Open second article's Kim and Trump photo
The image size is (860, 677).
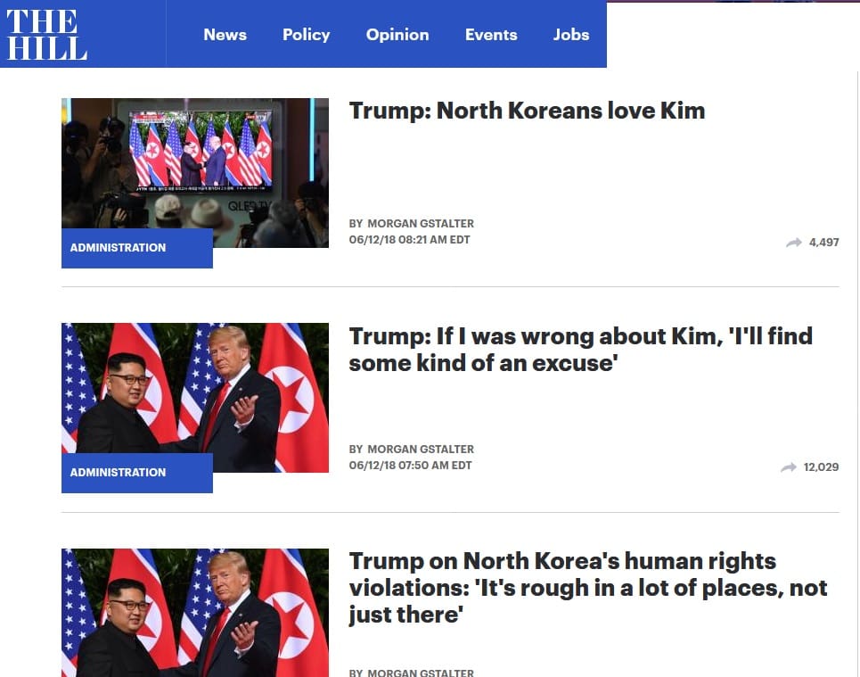[195, 398]
